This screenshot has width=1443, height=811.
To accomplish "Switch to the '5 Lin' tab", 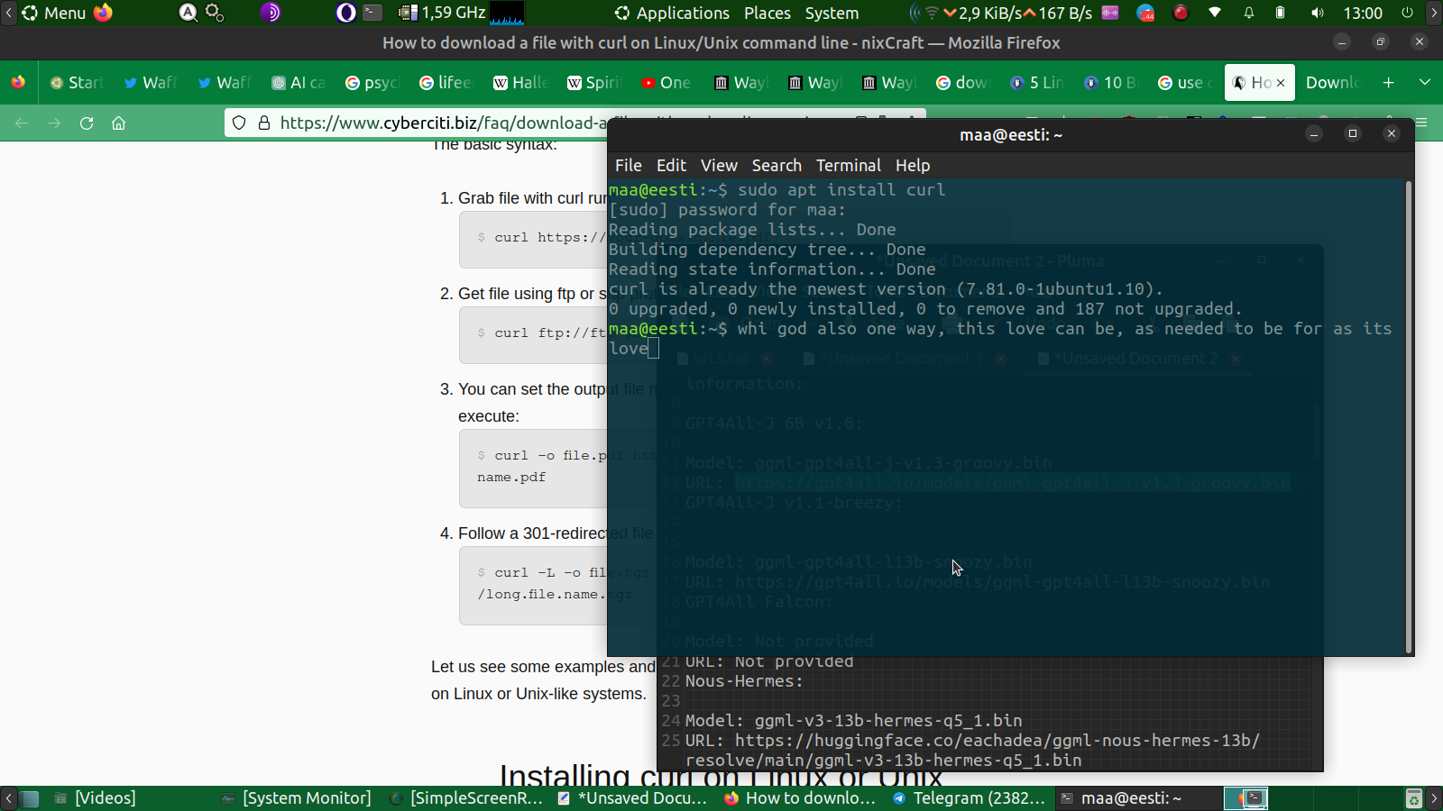I will [1038, 82].
